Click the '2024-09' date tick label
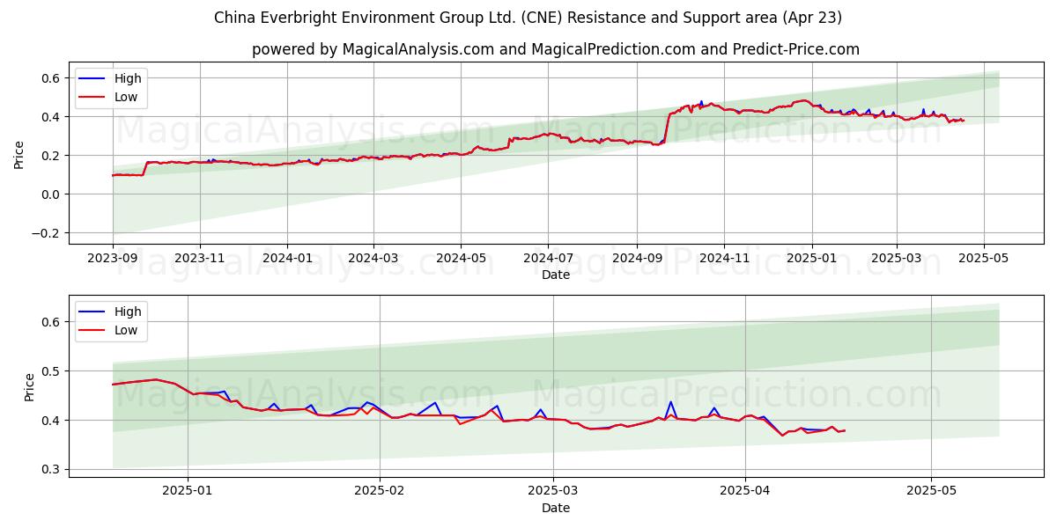The height and width of the screenshot is (528, 1057). (637, 260)
